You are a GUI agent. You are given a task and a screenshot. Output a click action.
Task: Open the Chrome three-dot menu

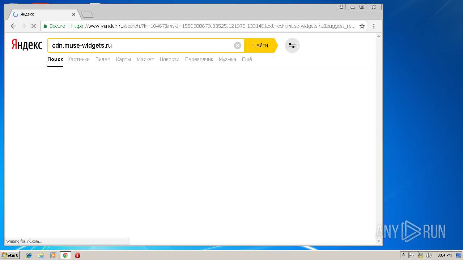click(374, 26)
